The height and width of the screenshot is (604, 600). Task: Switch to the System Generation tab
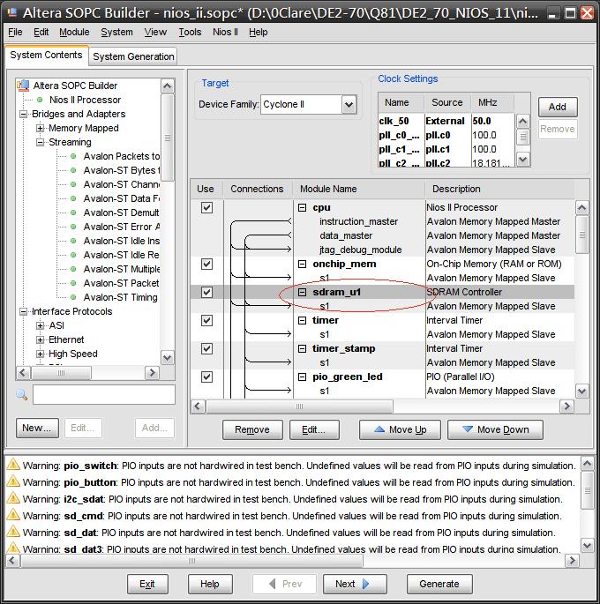pos(133,56)
